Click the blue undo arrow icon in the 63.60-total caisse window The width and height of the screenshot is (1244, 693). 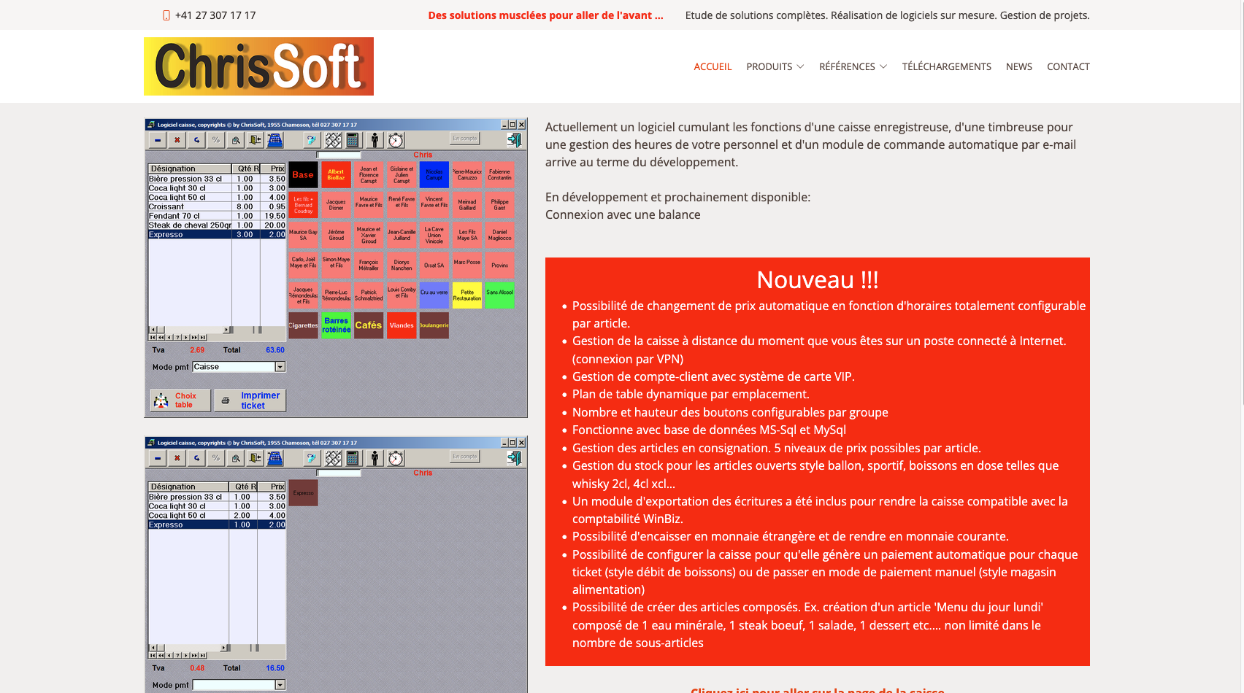tap(196, 140)
